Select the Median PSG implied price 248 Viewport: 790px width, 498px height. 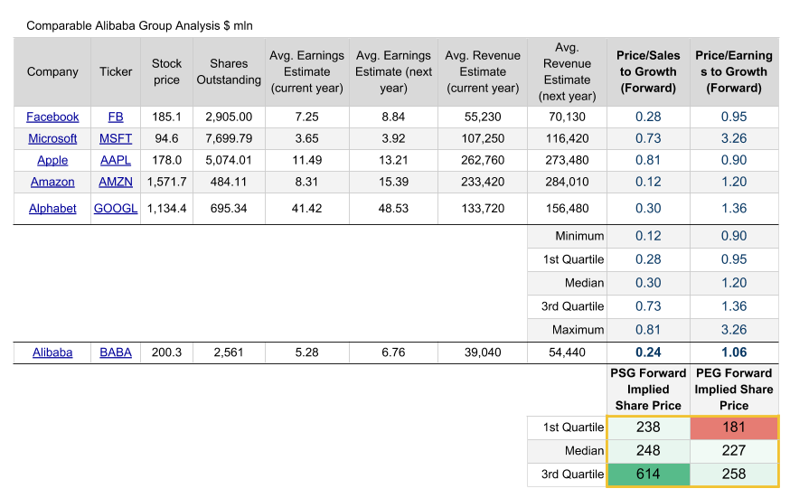click(648, 450)
